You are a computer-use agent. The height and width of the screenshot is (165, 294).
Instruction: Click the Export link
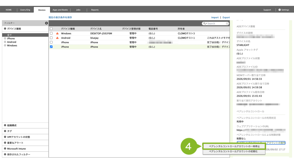[x=226, y=17]
